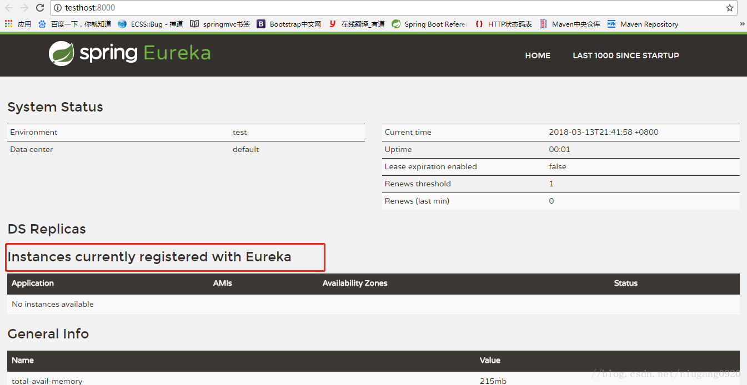Click 'Instances currently registered with Eureka' heading
Screen dimensions: 747x385
point(149,257)
